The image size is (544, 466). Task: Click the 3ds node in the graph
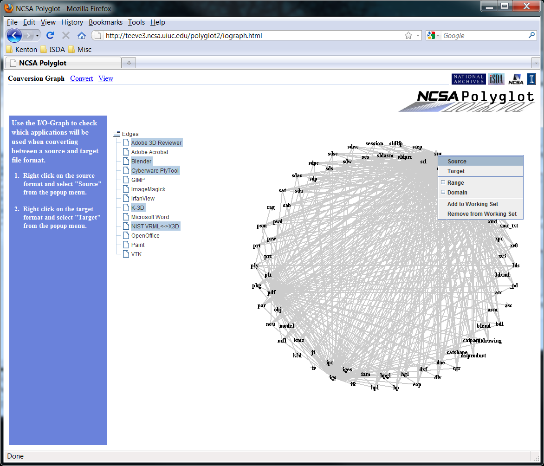click(x=516, y=265)
